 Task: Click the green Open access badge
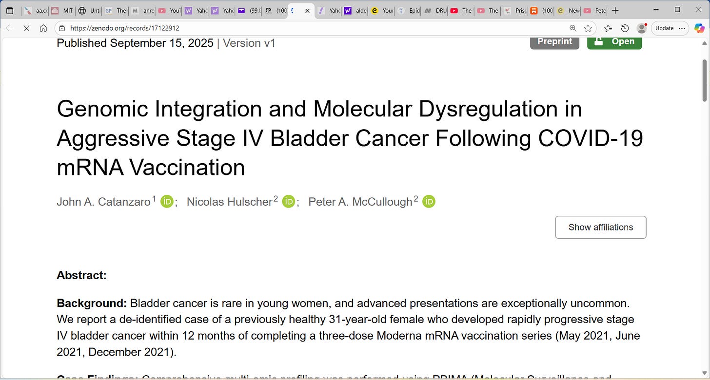[x=614, y=42]
